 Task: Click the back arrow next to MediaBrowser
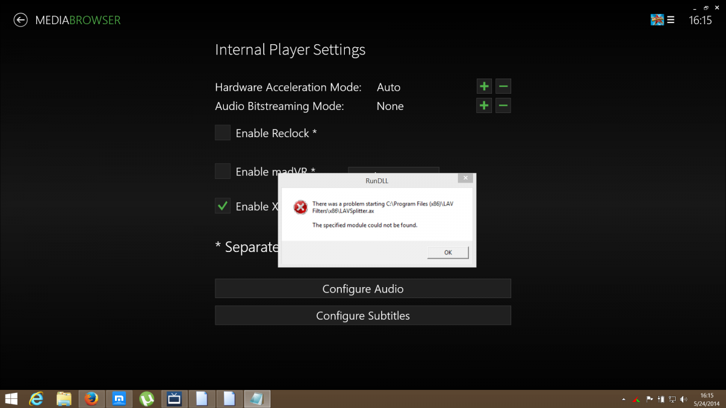21,20
